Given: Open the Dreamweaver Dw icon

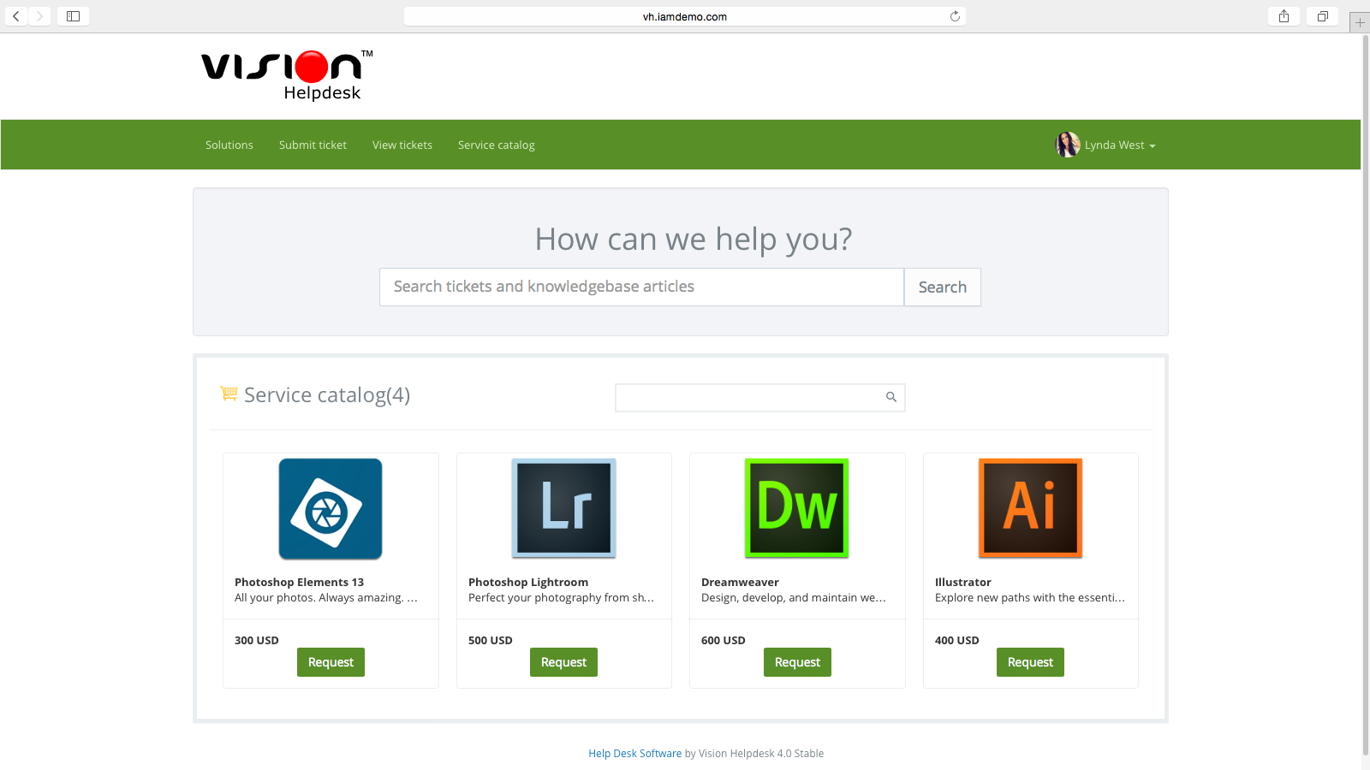Looking at the screenshot, I should [797, 508].
